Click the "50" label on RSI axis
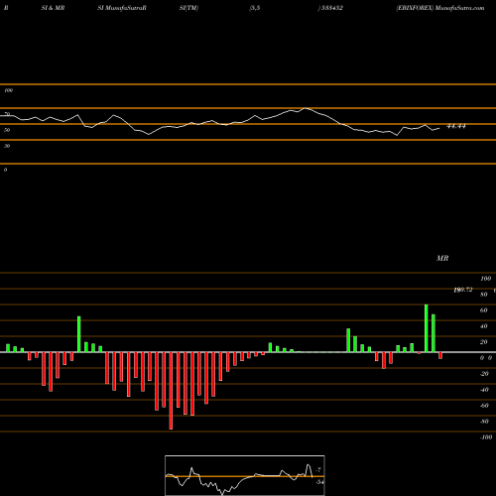This screenshot has width=496, height=496. [x=7, y=130]
